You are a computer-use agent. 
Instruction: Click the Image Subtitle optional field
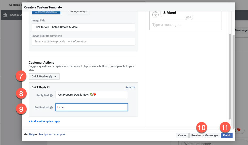[x=83, y=42]
